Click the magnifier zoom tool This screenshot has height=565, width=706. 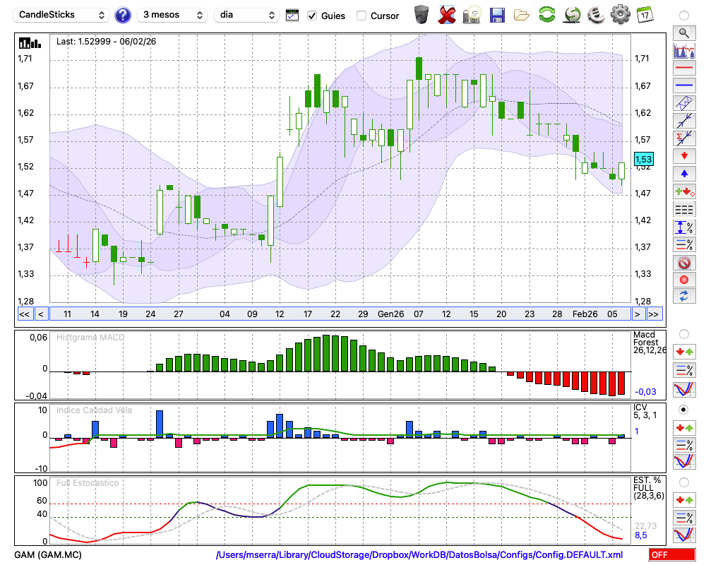683,32
